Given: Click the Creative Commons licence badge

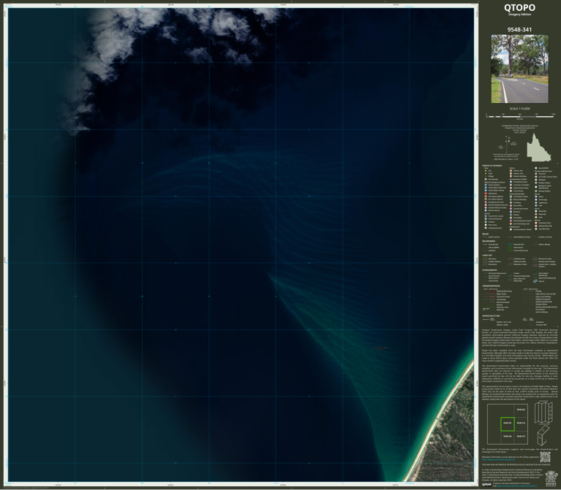Looking at the screenshot, I should 486,485.
